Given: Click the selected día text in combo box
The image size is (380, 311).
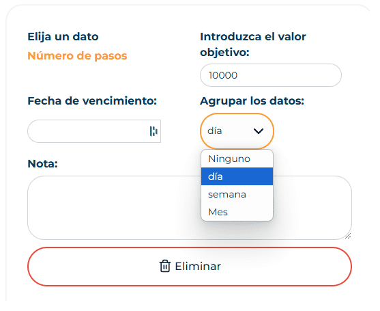Looking at the screenshot, I should [215, 131].
